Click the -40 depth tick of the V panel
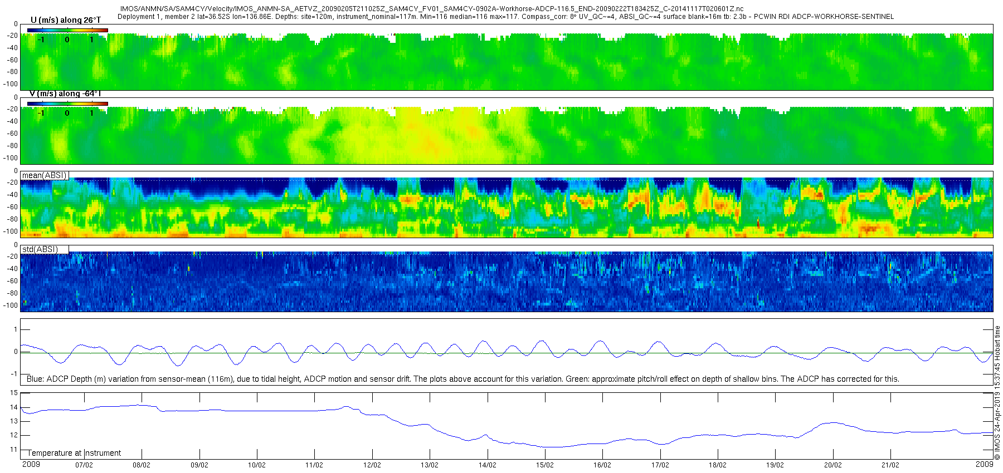Viewport: 1003px width, 473px height. point(12,121)
